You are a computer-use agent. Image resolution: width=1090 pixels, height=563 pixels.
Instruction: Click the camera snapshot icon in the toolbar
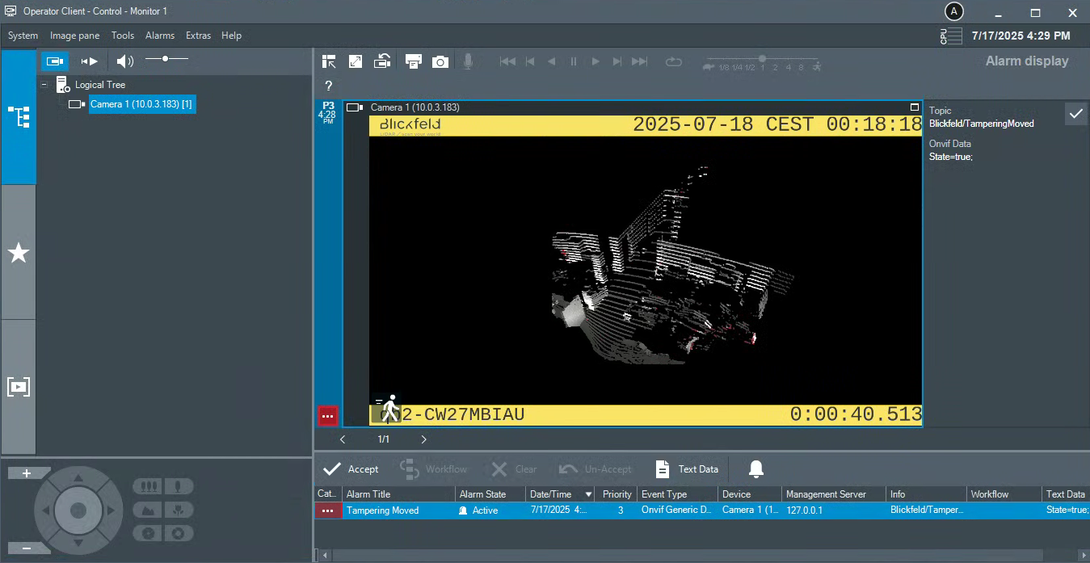pyautogui.click(x=440, y=61)
